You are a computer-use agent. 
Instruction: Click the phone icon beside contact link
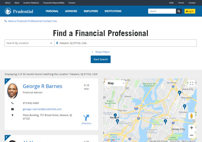(6, 21)
